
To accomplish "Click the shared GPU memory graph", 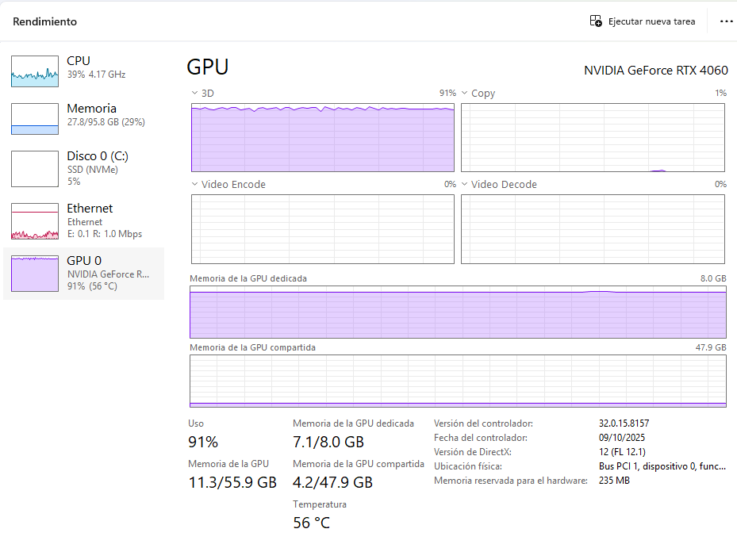I will [458, 381].
